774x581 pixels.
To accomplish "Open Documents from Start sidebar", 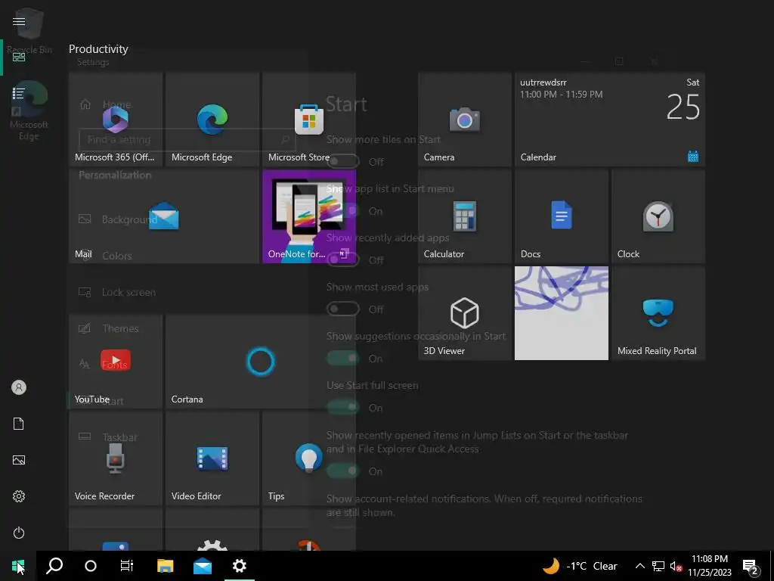I will coord(19,424).
